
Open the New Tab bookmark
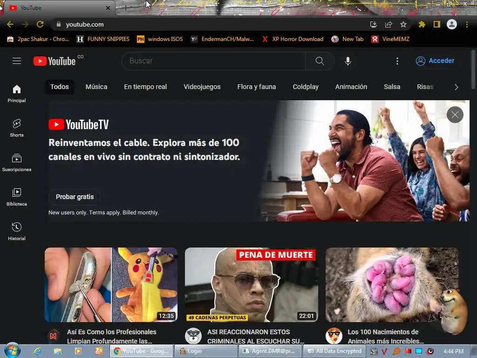coord(348,39)
